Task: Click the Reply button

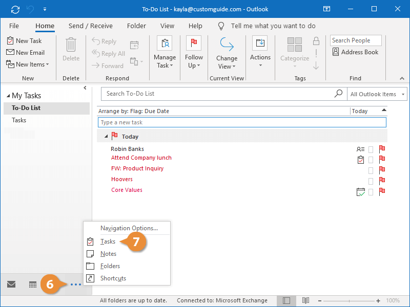Action: click(x=104, y=41)
